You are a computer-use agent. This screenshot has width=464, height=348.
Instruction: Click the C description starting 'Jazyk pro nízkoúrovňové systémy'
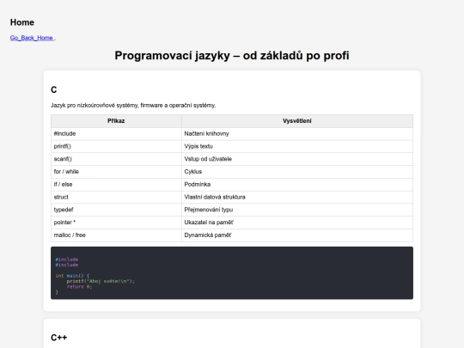pyautogui.click(x=133, y=106)
